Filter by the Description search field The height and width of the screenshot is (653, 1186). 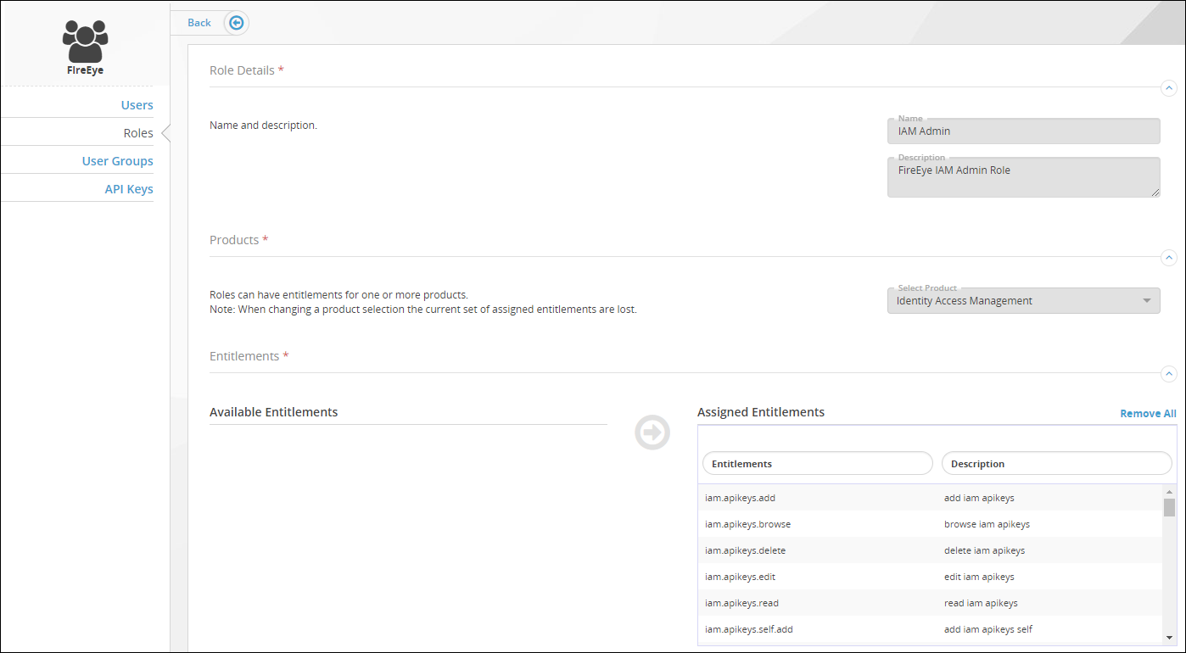click(1057, 463)
